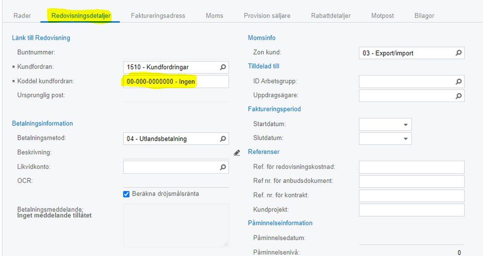Screen dimensions: 483x256
Task: Click the Betalningsmeddelande text area
Action: pos(176,225)
